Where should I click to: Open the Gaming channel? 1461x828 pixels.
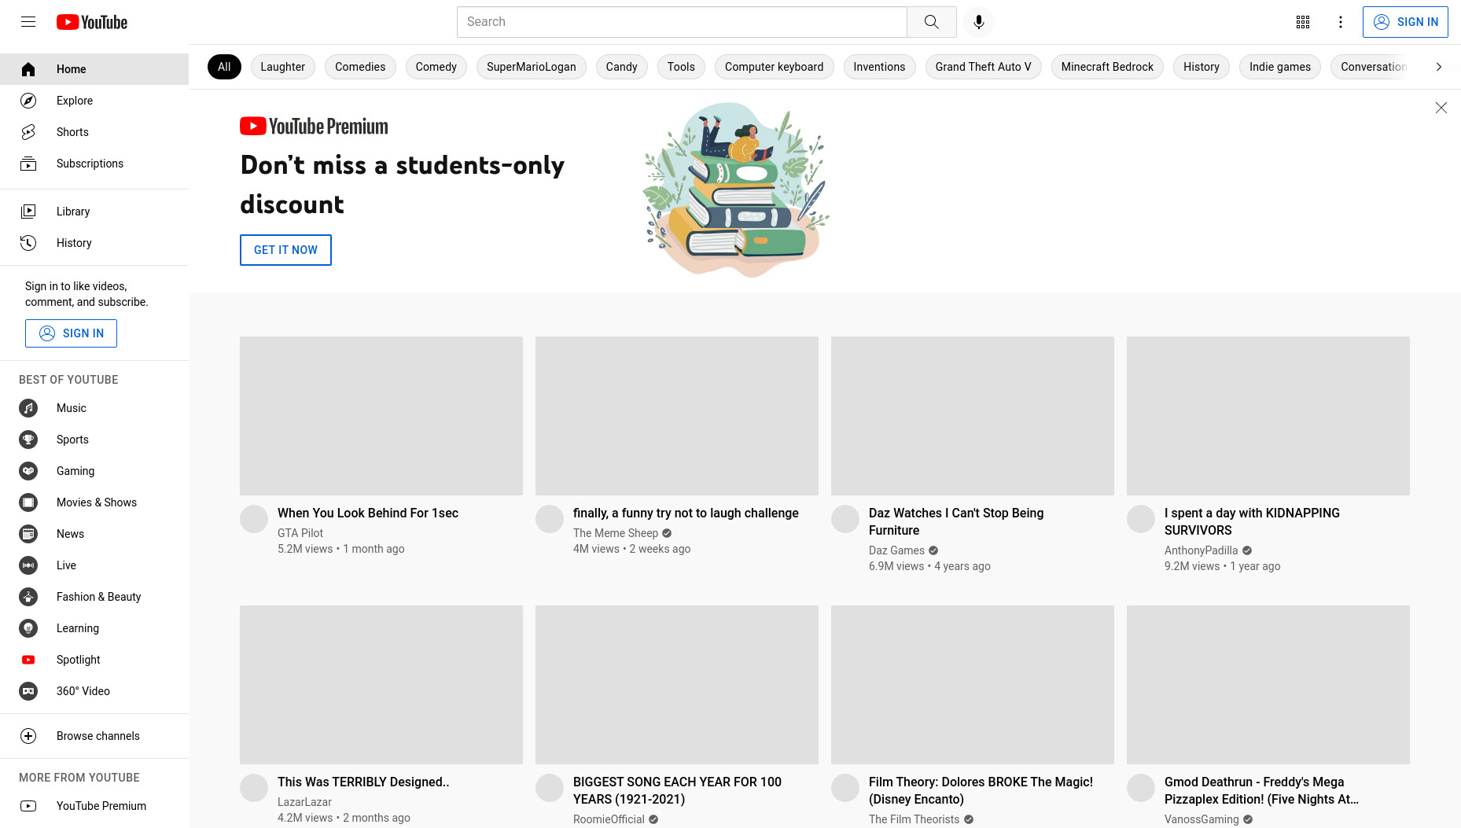pyautogui.click(x=94, y=471)
